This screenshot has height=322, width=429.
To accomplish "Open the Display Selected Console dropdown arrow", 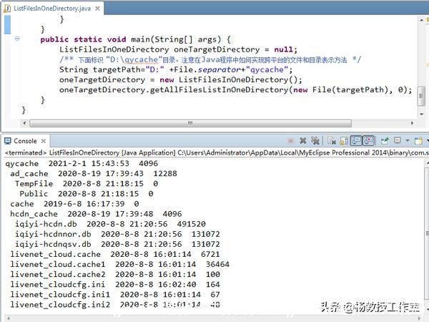I will tap(408, 141).
